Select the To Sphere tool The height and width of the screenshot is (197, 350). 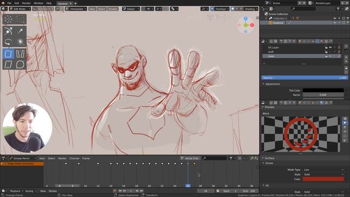20,65
